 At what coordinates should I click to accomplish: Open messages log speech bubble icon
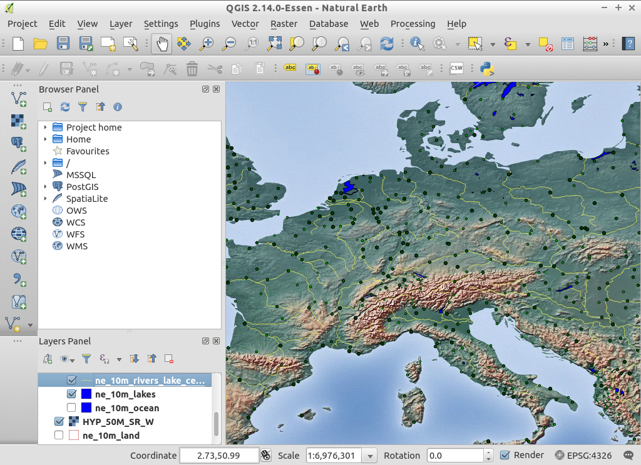628,455
